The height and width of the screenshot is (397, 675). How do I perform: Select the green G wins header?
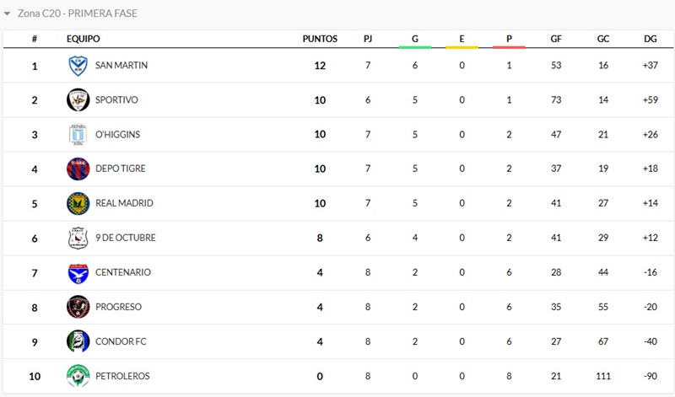click(x=415, y=39)
